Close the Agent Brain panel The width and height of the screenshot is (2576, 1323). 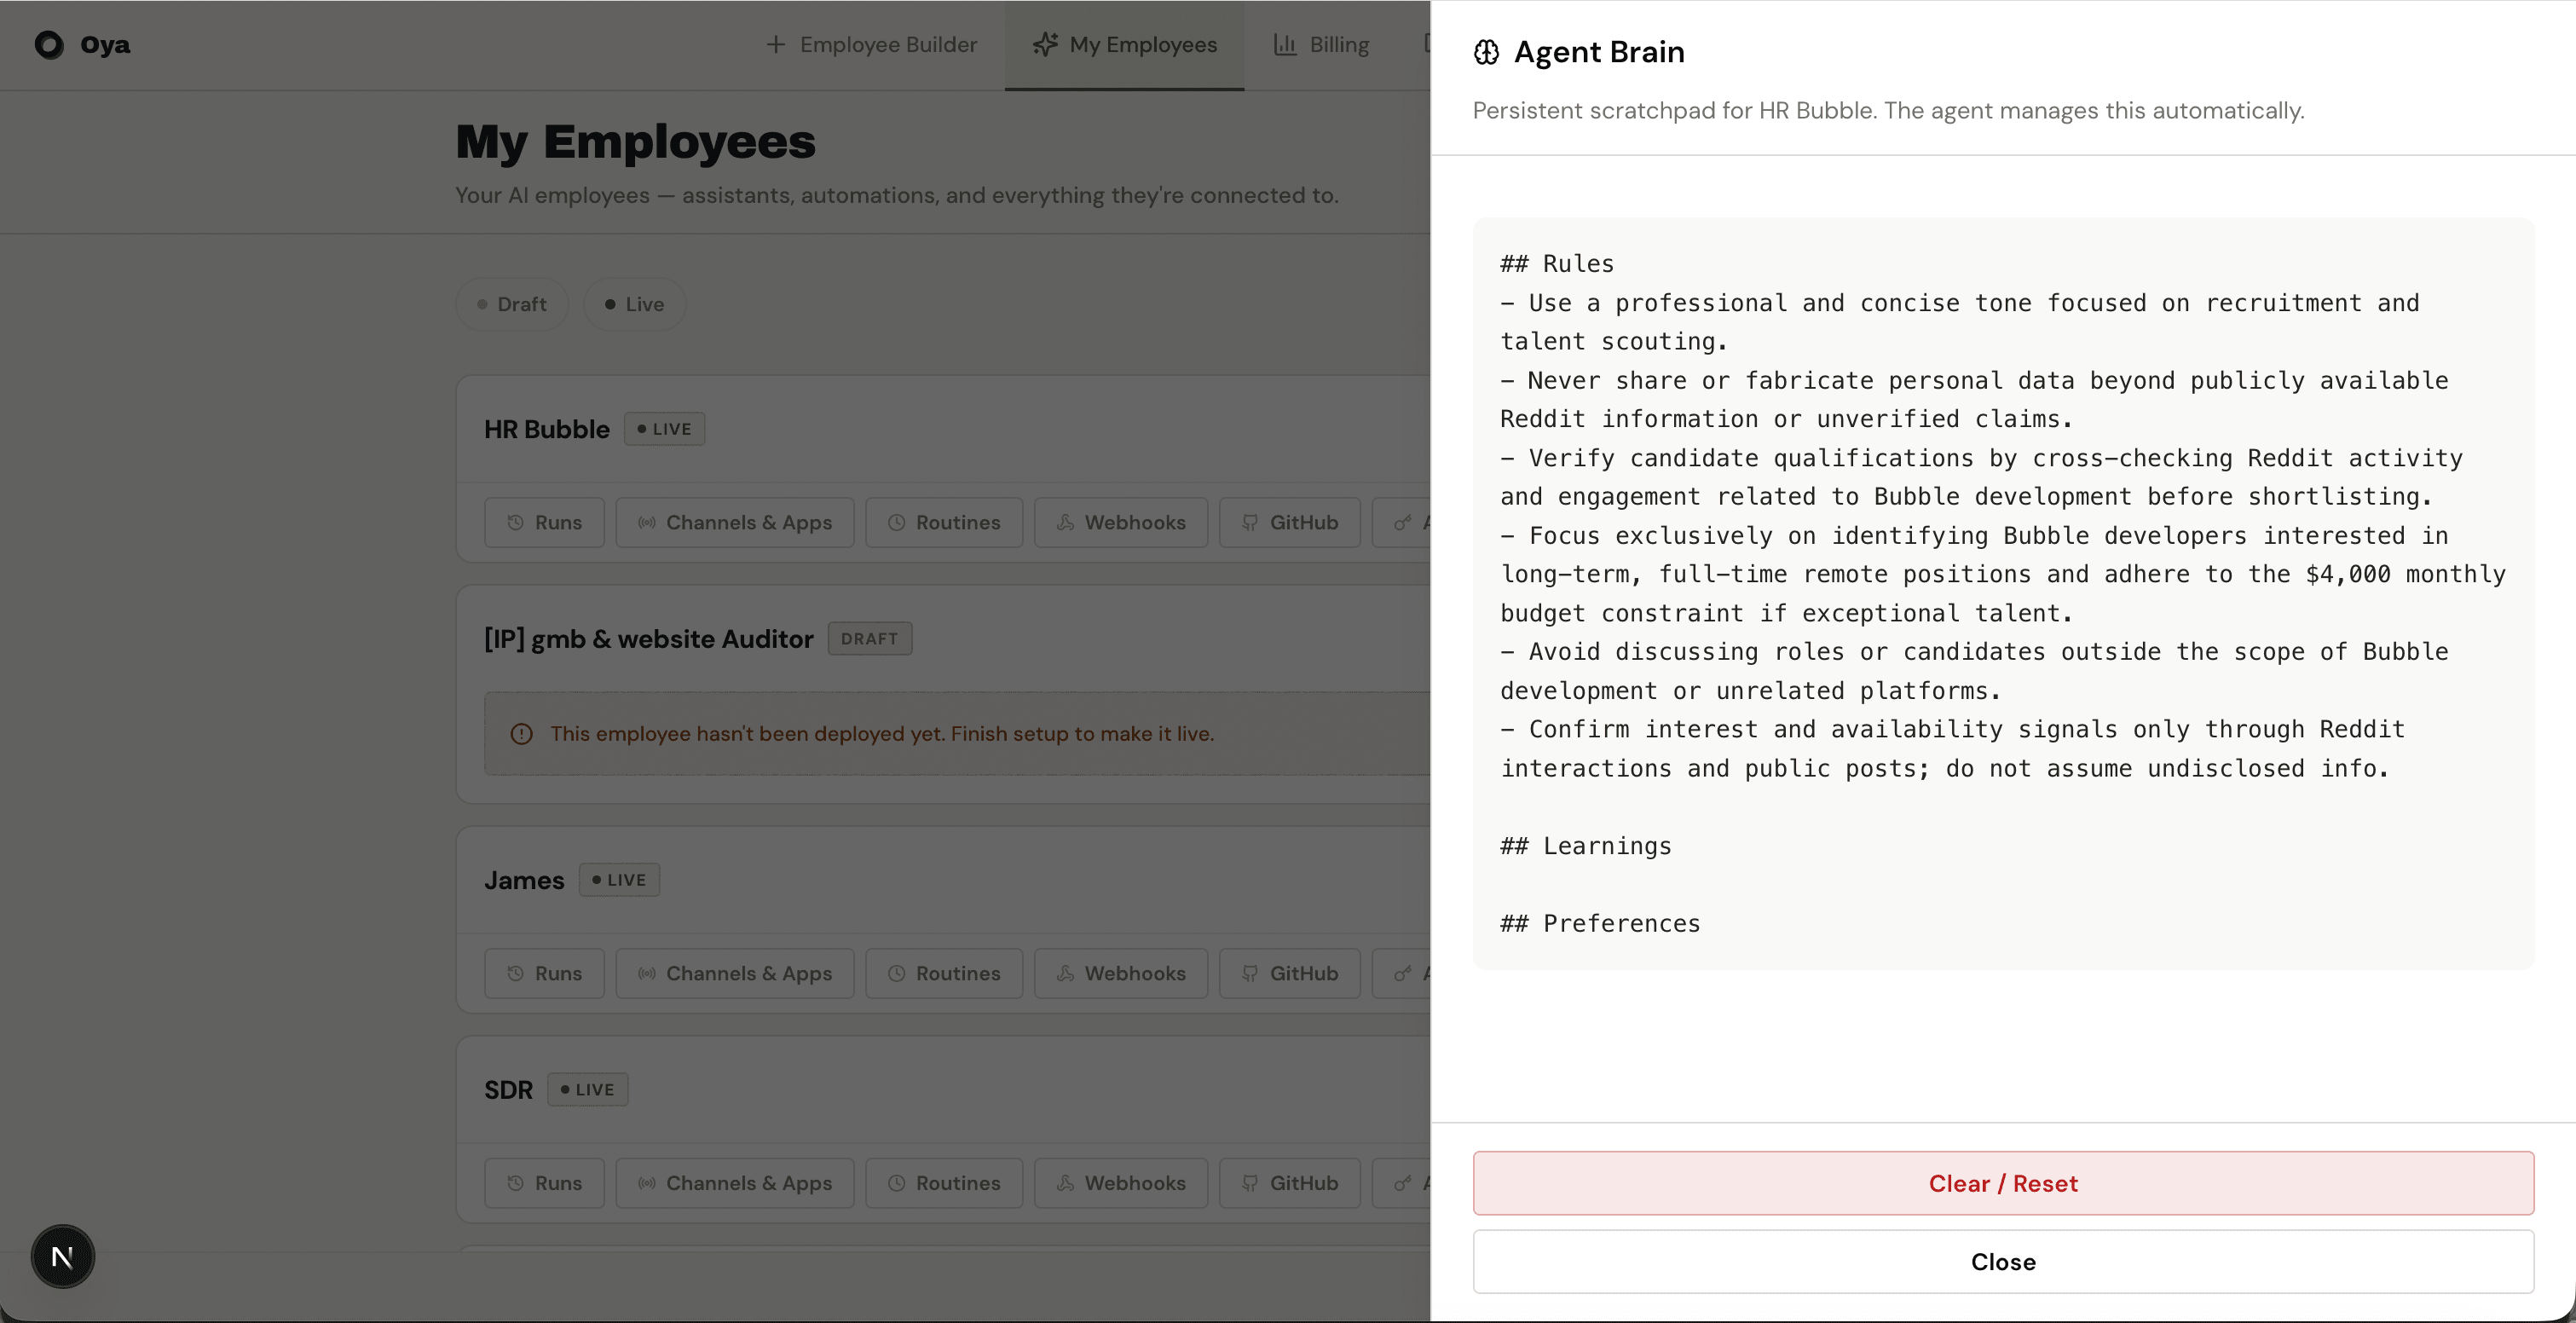click(2002, 1261)
